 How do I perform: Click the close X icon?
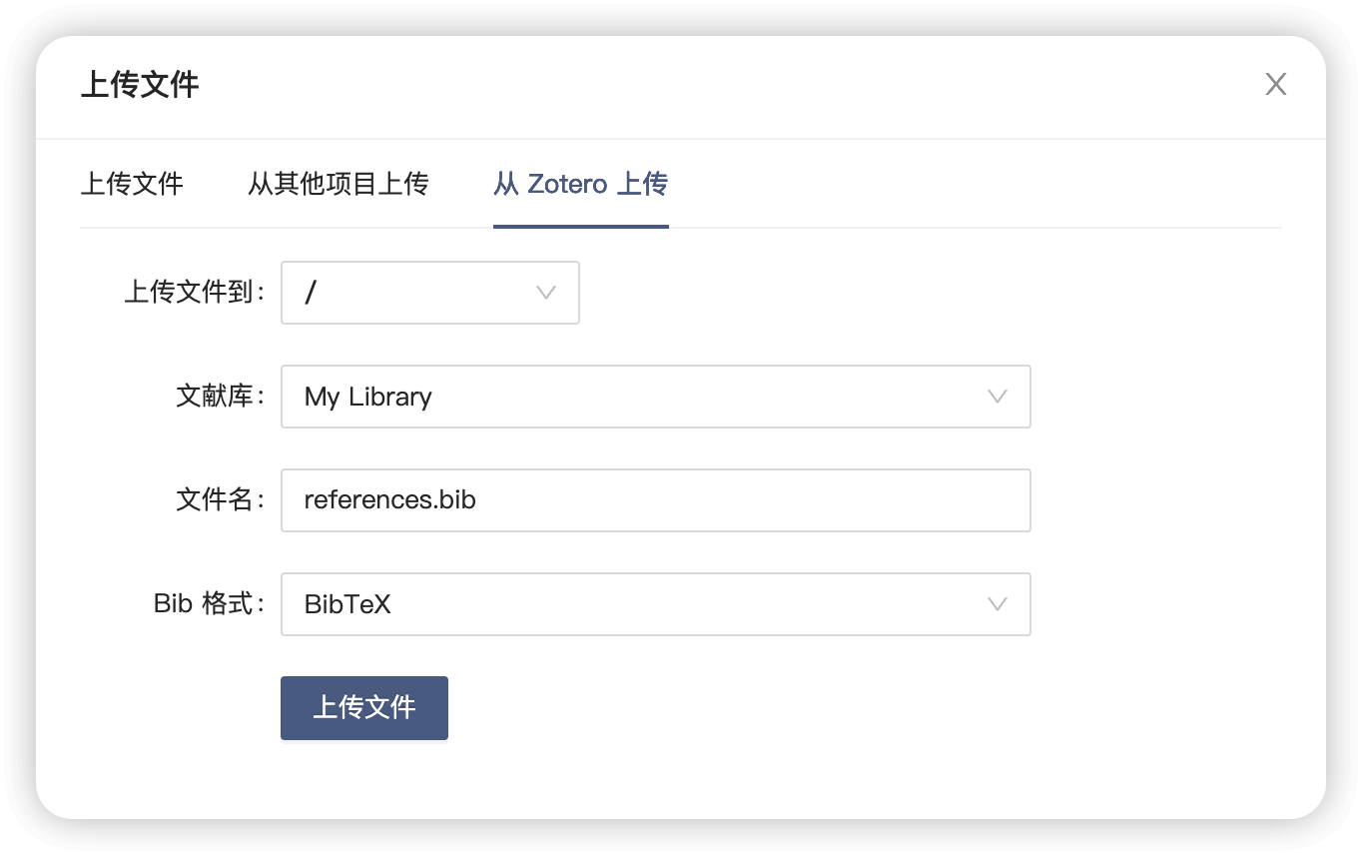[x=1275, y=84]
